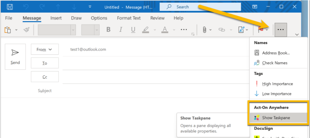Open the Signature pen icon menu
This screenshot has height=138, width=310.
tap(241, 30)
